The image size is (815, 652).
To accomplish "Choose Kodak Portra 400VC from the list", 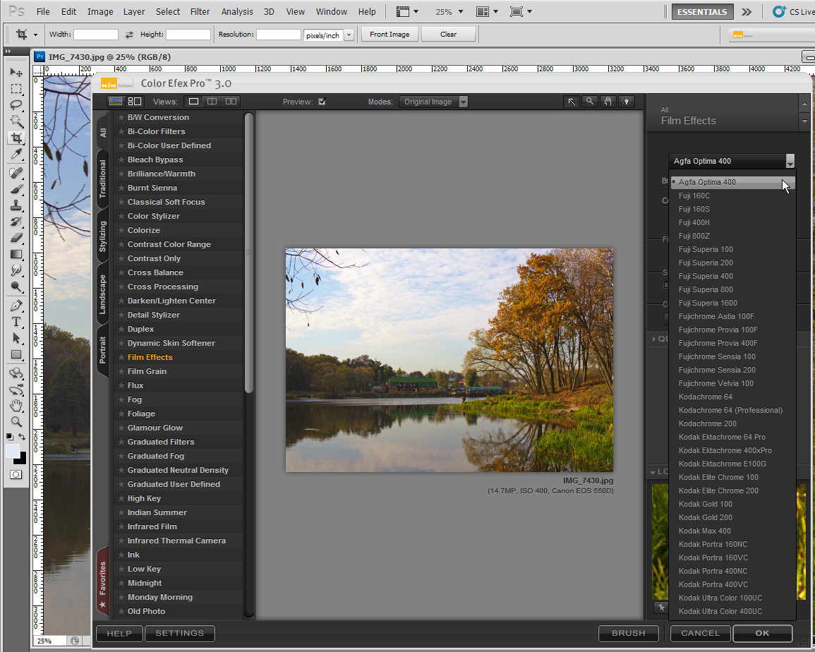I will coord(713,584).
